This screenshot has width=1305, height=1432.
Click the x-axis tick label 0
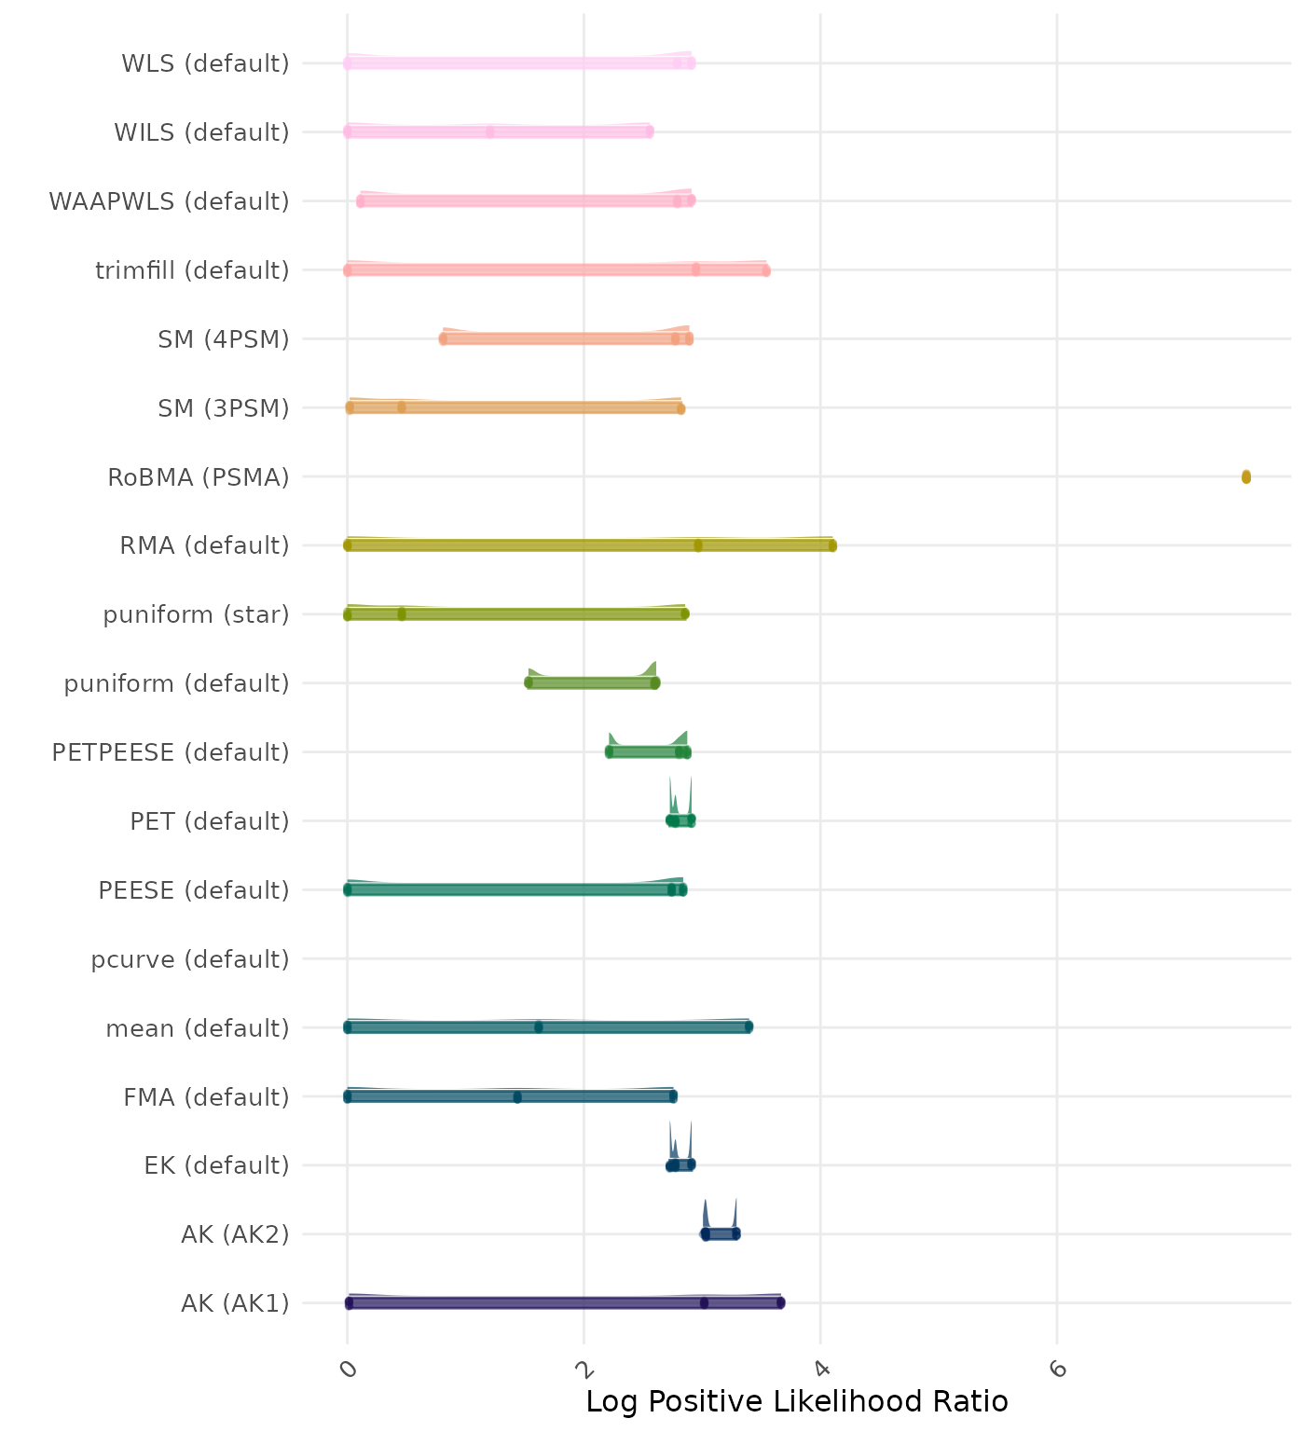(x=348, y=1369)
